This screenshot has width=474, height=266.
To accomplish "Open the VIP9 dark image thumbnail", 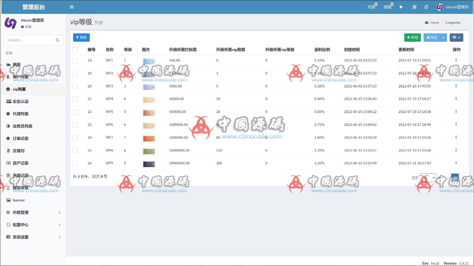I will 149,164.
